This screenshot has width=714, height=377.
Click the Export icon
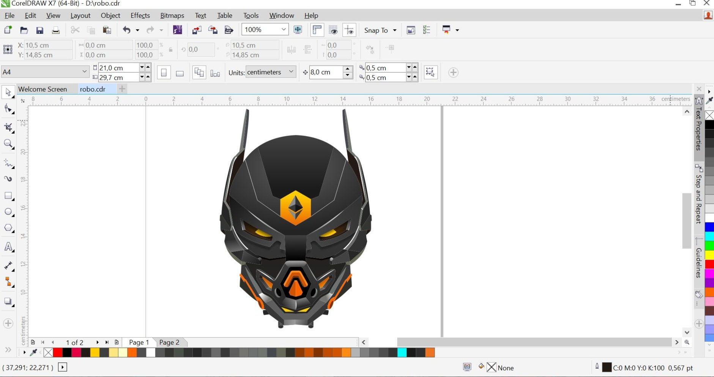click(x=213, y=30)
